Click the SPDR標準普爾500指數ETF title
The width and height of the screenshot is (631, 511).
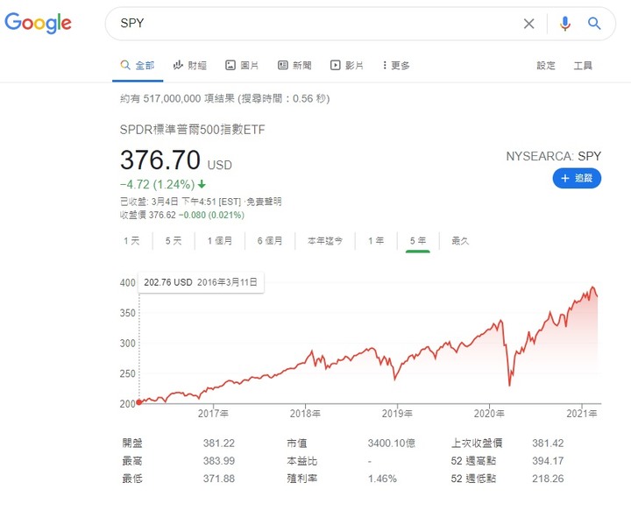(192, 130)
